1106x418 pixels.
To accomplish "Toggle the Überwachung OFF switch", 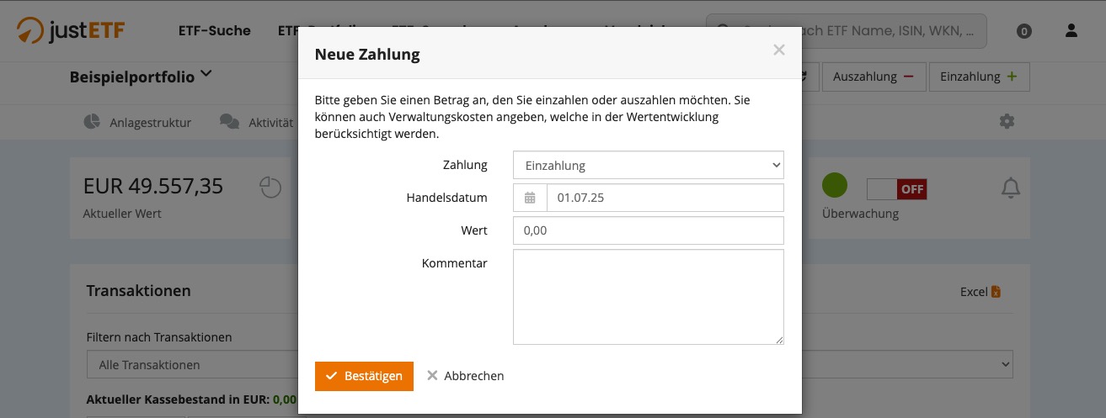I will [896, 188].
